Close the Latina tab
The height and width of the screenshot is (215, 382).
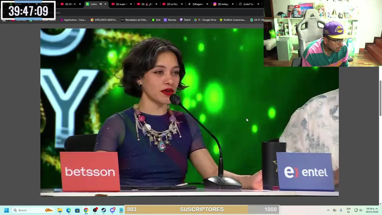click(x=105, y=4)
